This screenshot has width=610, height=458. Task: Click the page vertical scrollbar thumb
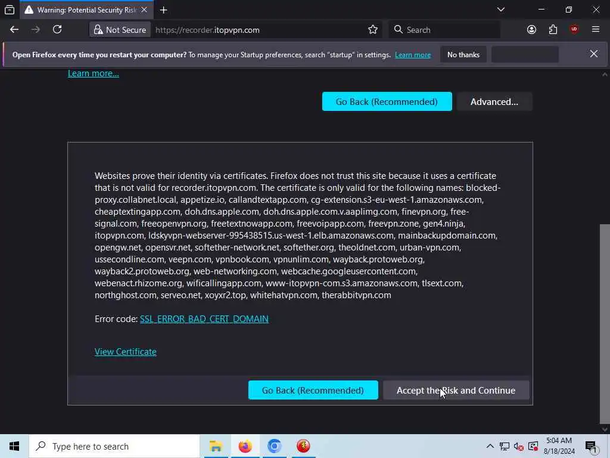605,324
